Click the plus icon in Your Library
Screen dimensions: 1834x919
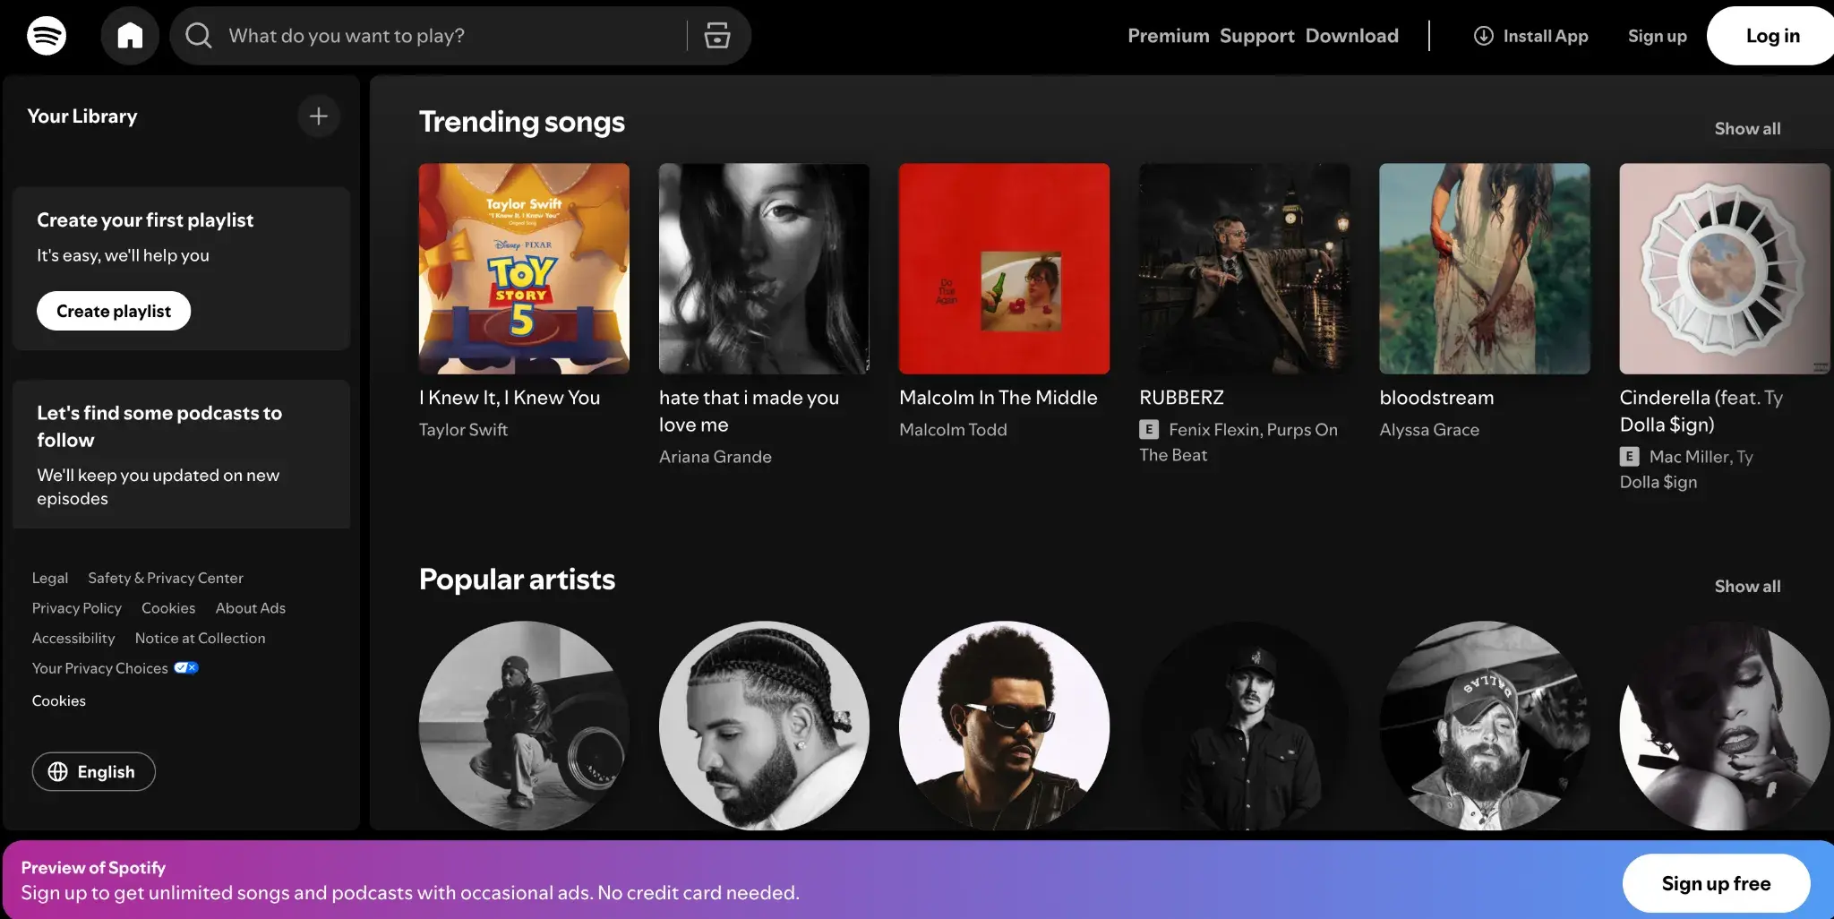pos(319,116)
